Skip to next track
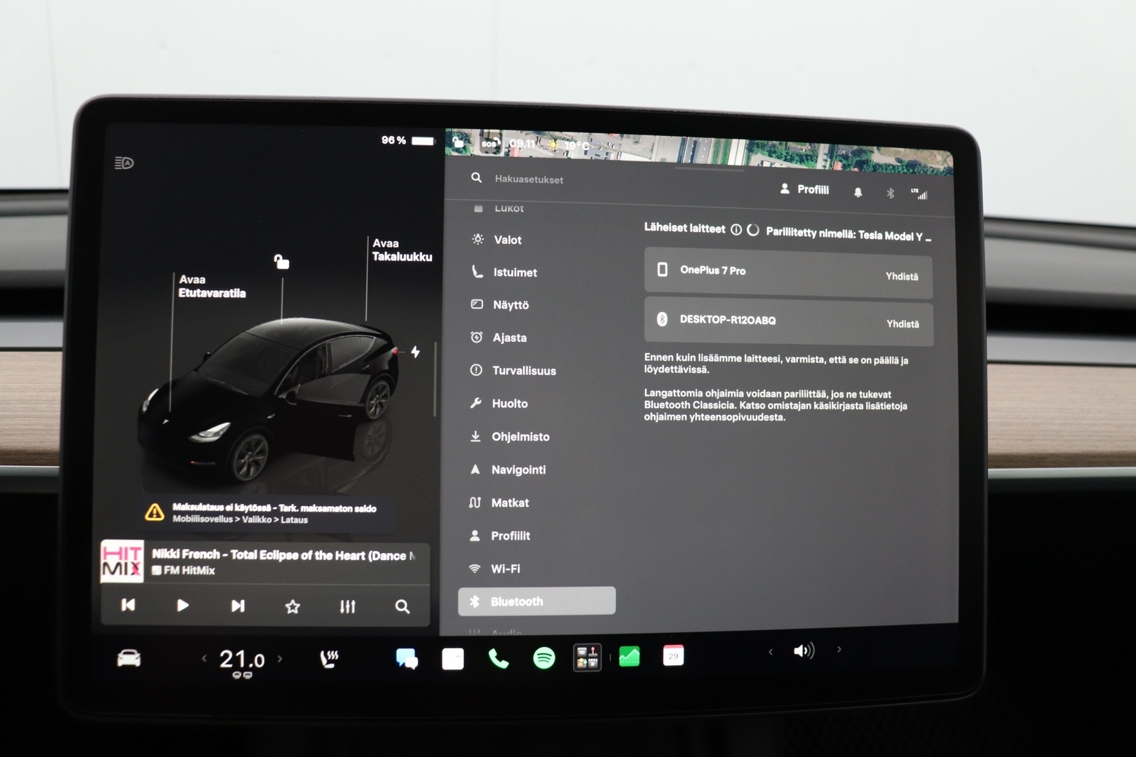The height and width of the screenshot is (757, 1136). click(x=238, y=606)
